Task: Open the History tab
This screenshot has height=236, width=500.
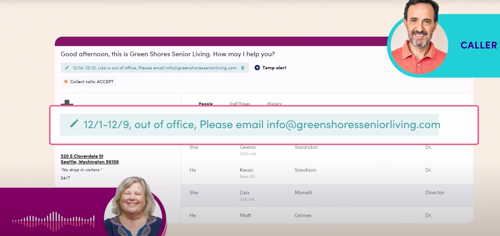Action: (x=274, y=104)
